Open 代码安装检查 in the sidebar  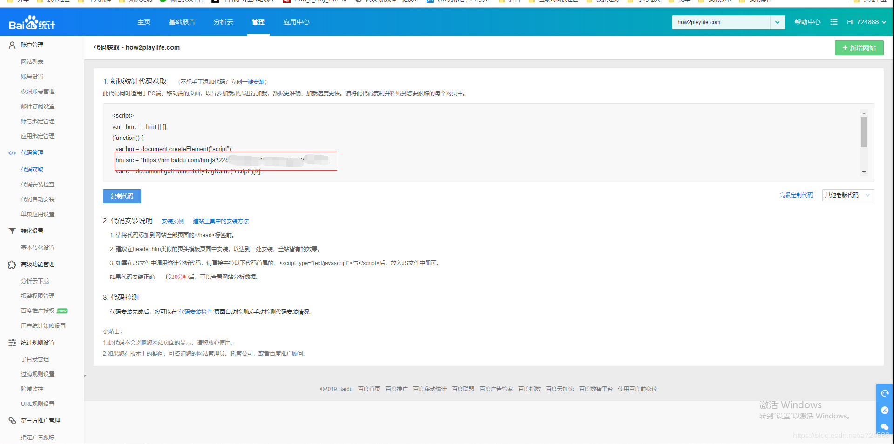pos(38,185)
